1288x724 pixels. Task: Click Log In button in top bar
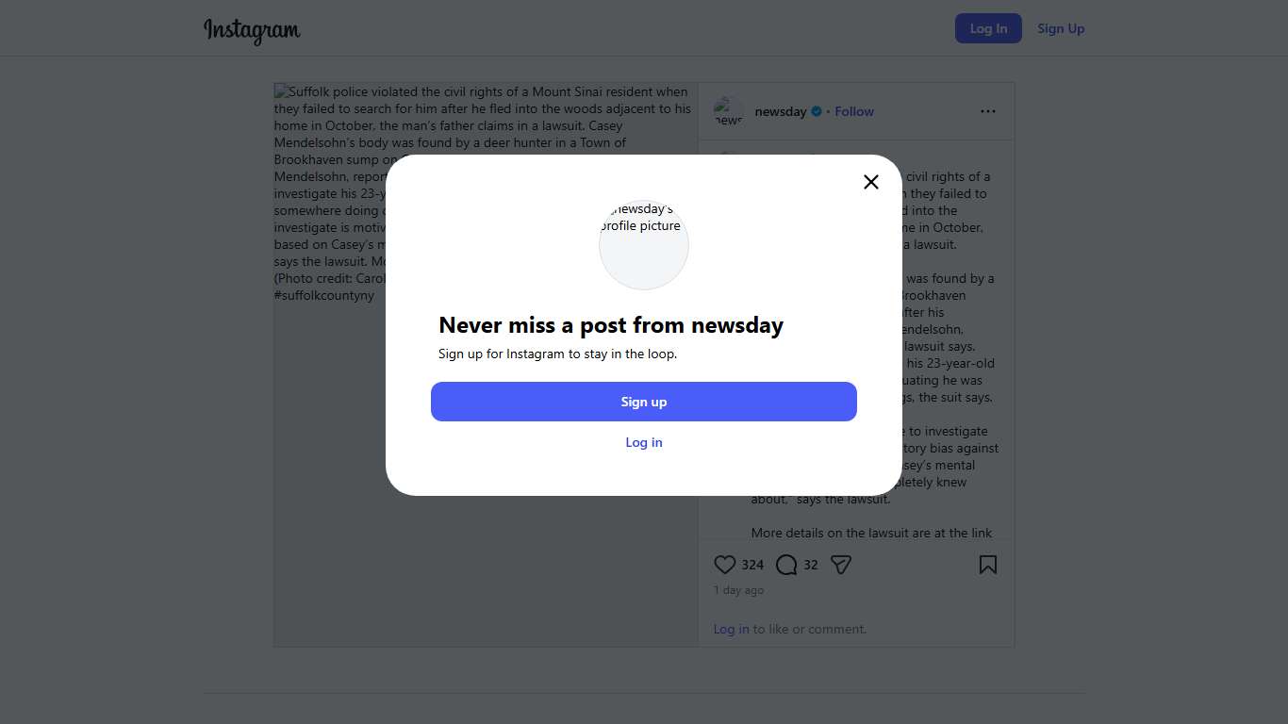pyautogui.click(x=988, y=28)
